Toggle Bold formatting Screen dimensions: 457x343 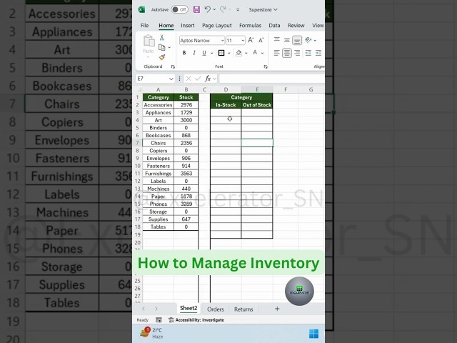(184, 53)
